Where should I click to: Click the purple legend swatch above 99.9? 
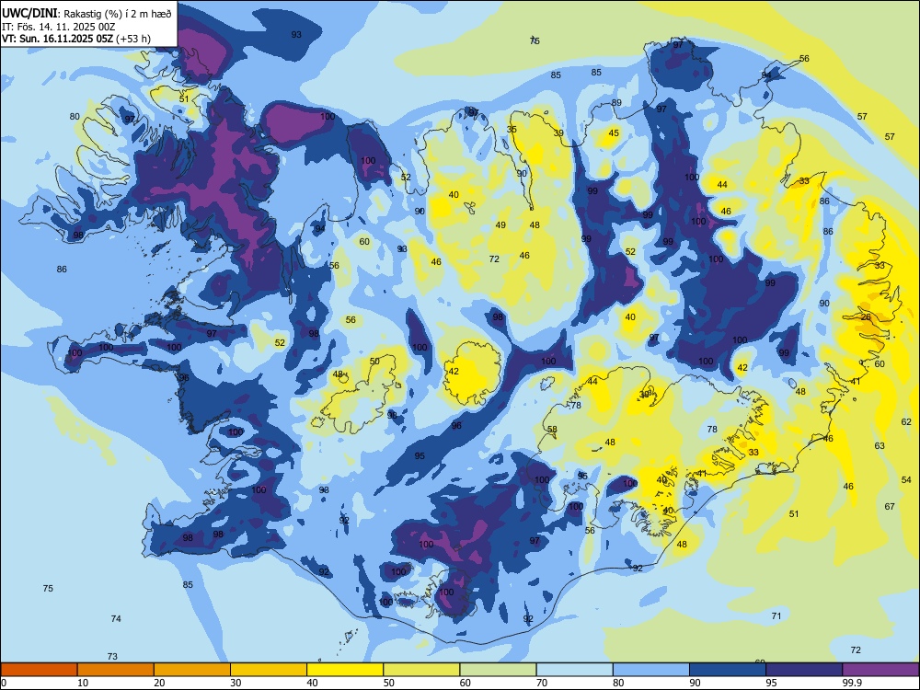coord(880,670)
